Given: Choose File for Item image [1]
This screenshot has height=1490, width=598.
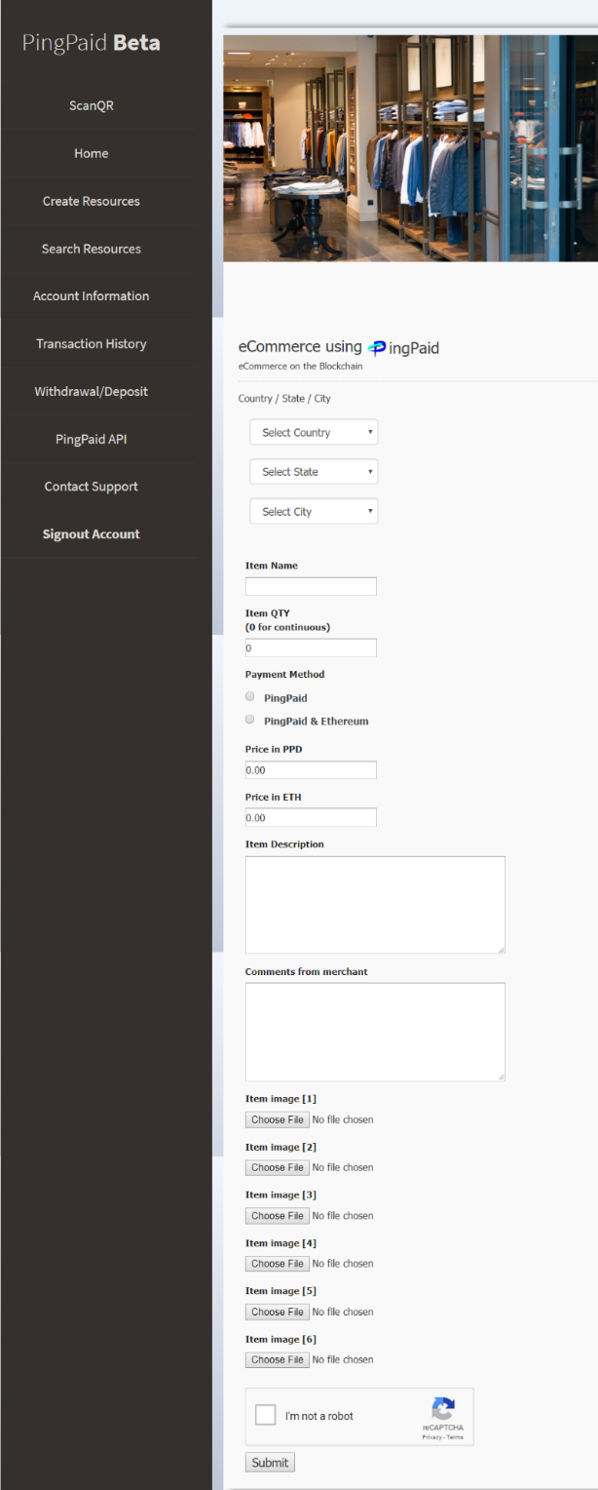Looking at the screenshot, I should click(278, 1119).
